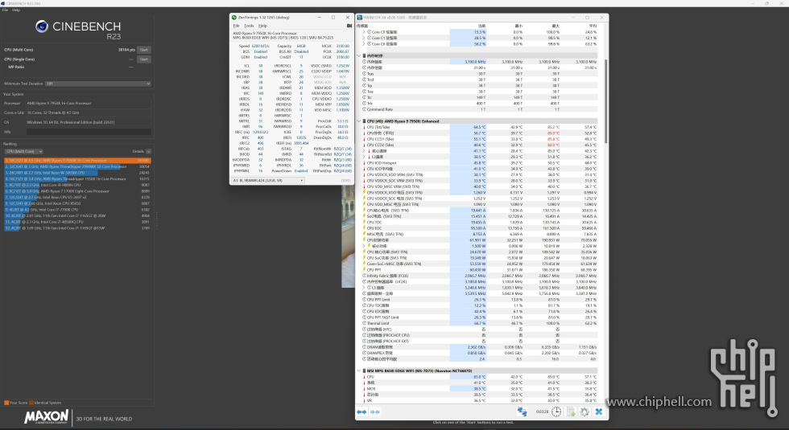Select the Ryzen 7 1700X ranking row

pos(77,191)
